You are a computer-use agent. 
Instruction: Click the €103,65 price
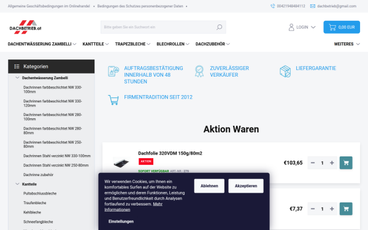click(293, 163)
